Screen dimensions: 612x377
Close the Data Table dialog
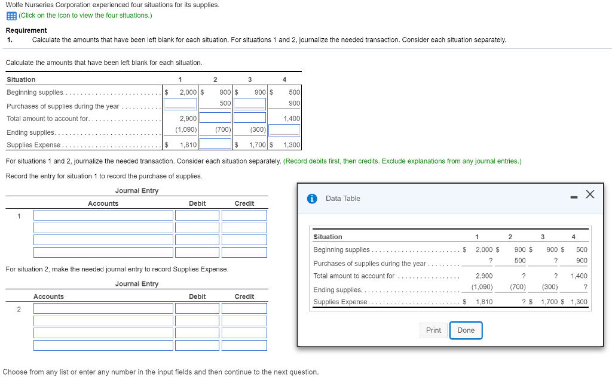tap(590, 194)
